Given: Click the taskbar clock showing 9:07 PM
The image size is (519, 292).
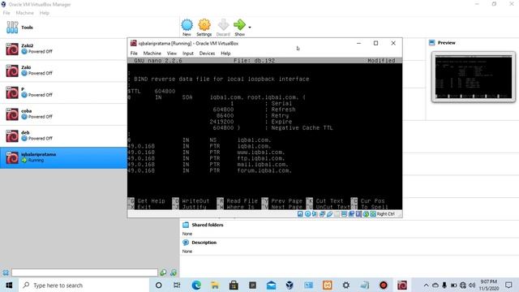Looking at the screenshot, I should tap(489, 285).
